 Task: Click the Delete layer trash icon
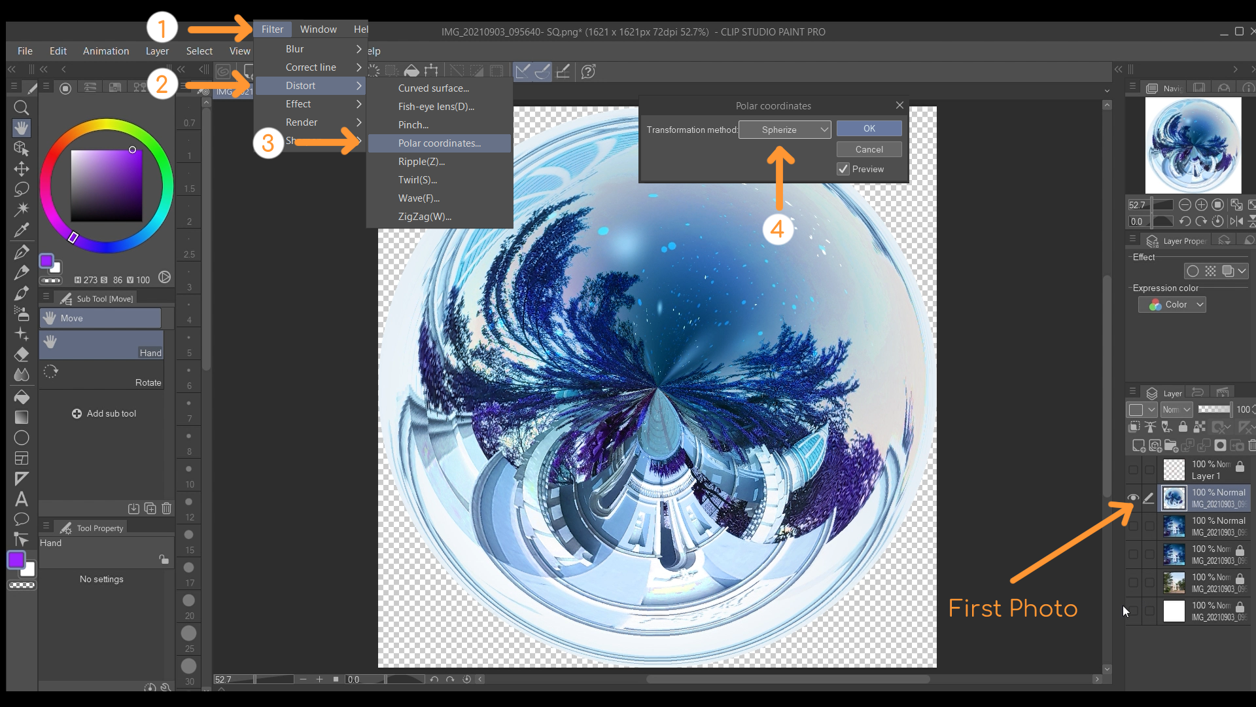pyautogui.click(x=1253, y=445)
